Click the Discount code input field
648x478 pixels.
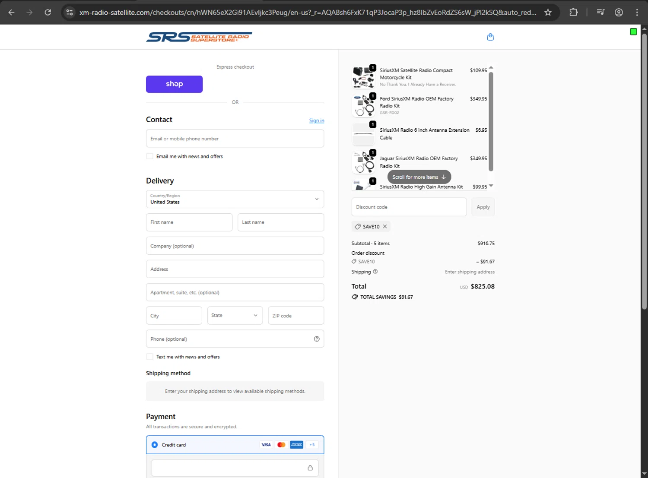pyautogui.click(x=409, y=207)
